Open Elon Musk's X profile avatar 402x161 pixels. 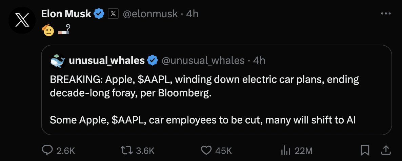[22, 20]
